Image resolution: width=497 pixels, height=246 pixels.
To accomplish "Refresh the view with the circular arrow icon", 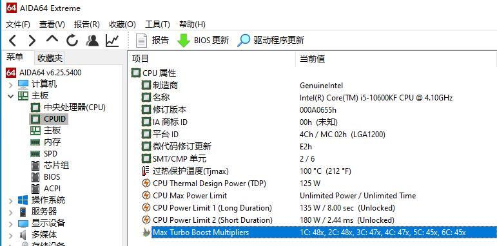I will click(x=72, y=41).
